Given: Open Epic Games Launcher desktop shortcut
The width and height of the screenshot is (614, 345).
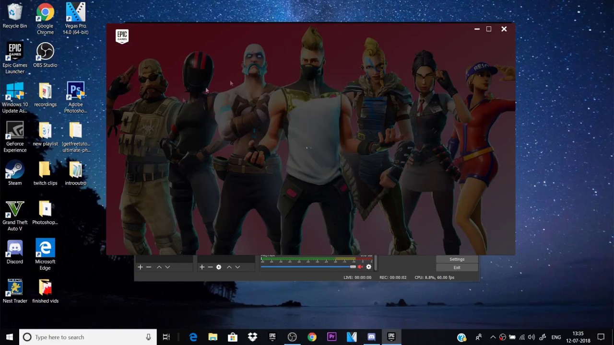Looking at the screenshot, I should tap(15, 58).
